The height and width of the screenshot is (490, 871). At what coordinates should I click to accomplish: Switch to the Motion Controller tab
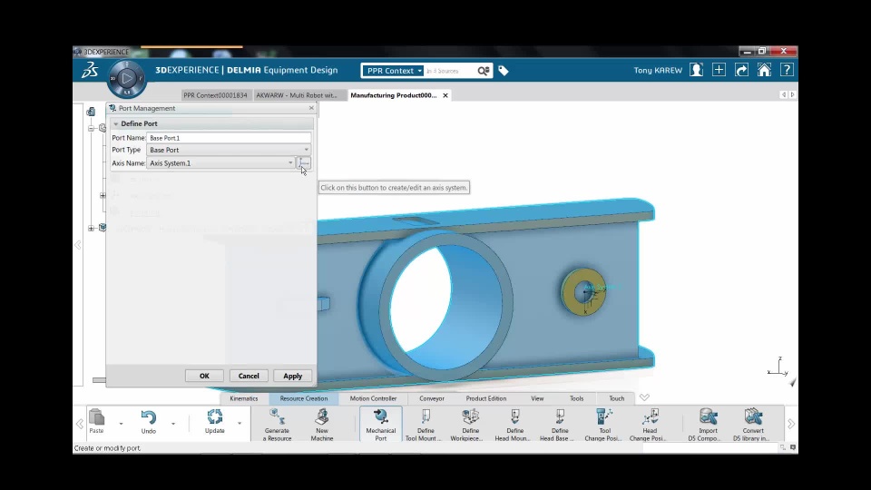coord(373,398)
